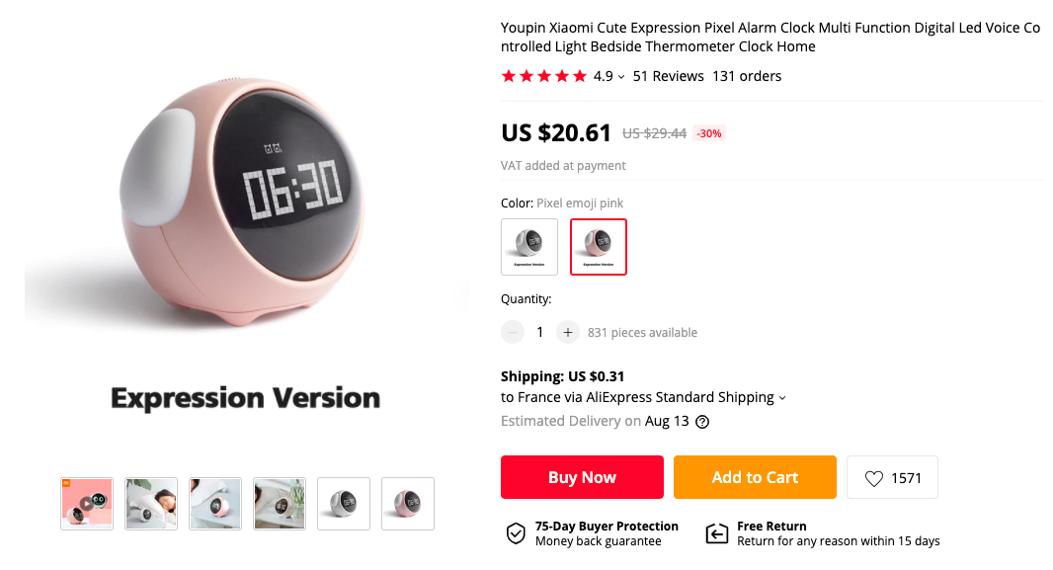
Task: Increase quantity with the plus stepper
Action: (x=567, y=332)
